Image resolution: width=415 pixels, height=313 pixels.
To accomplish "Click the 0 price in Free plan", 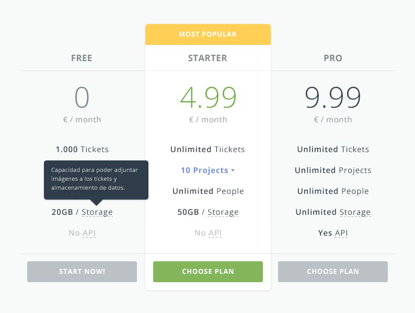I will (82, 97).
